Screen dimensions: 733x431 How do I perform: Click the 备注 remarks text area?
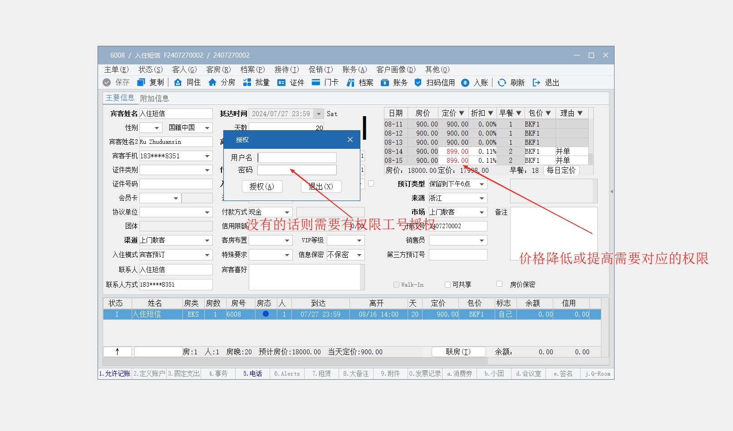coord(554,234)
